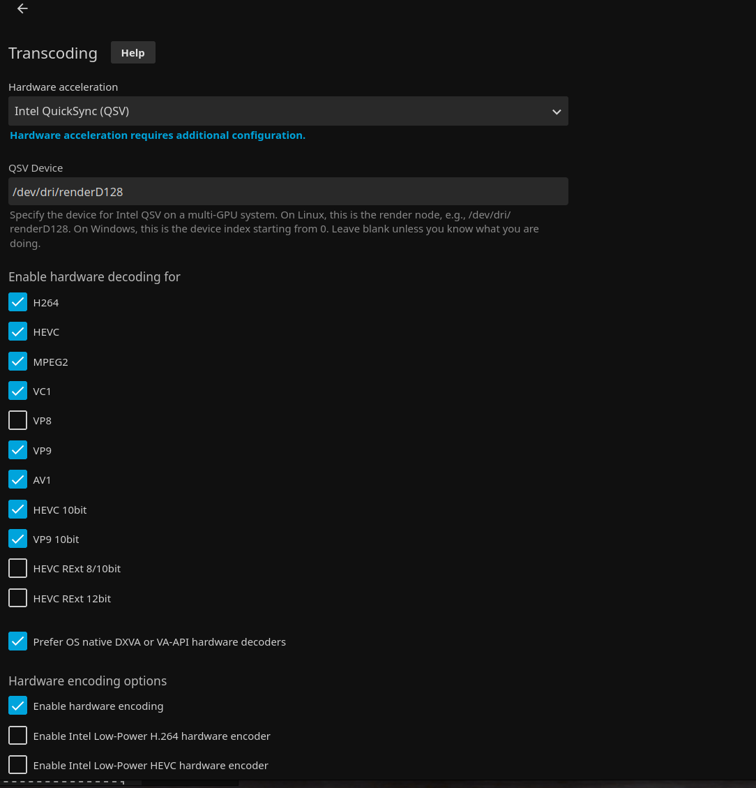Viewport: 756px width, 788px height.
Task: Enable HEVC RExt 8/10bit decoding
Action: [x=18, y=568]
